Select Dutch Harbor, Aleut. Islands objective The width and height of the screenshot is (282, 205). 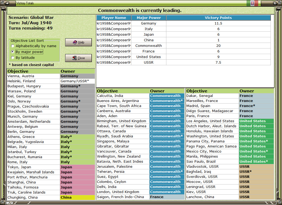point(212,126)
